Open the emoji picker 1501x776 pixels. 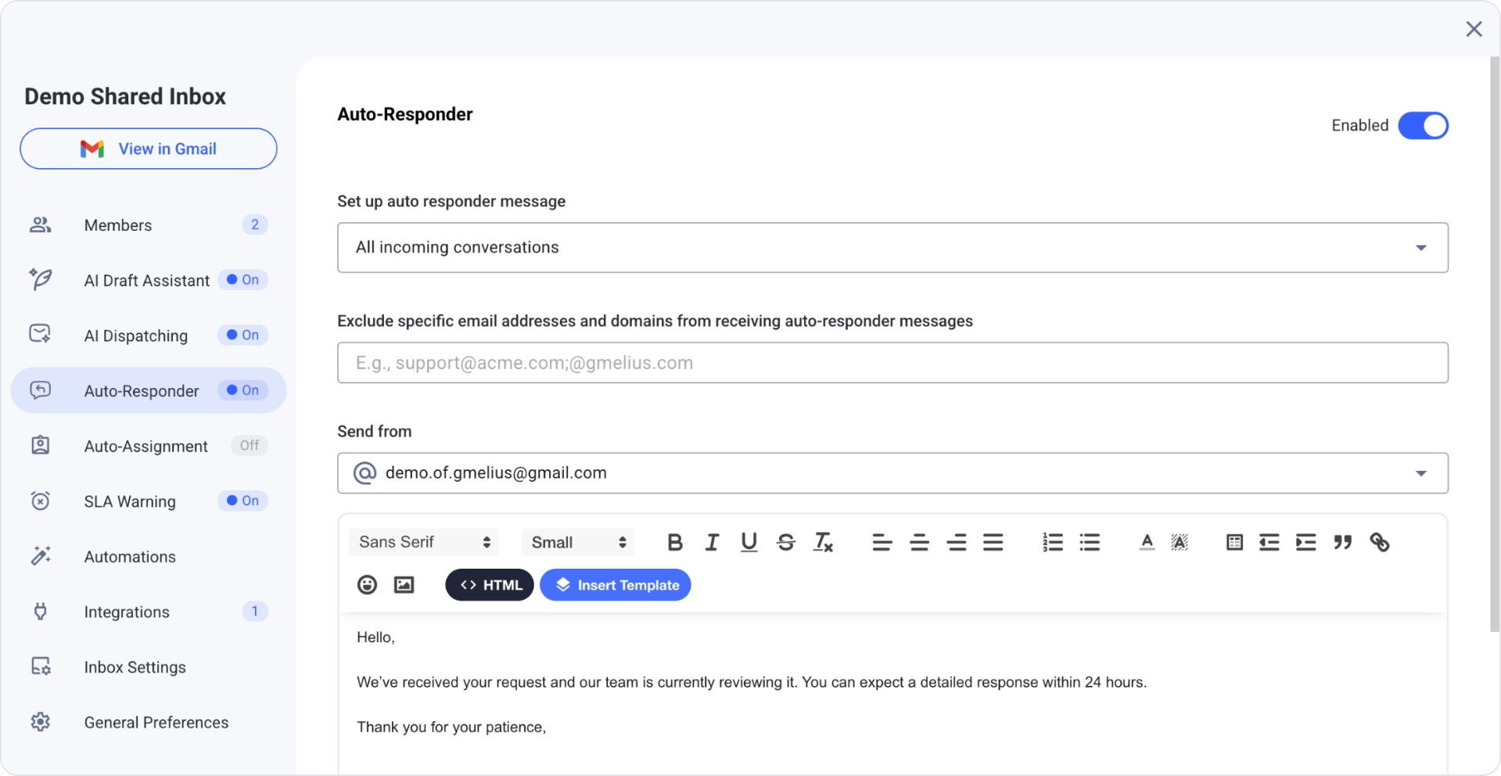tap(367, 584)
